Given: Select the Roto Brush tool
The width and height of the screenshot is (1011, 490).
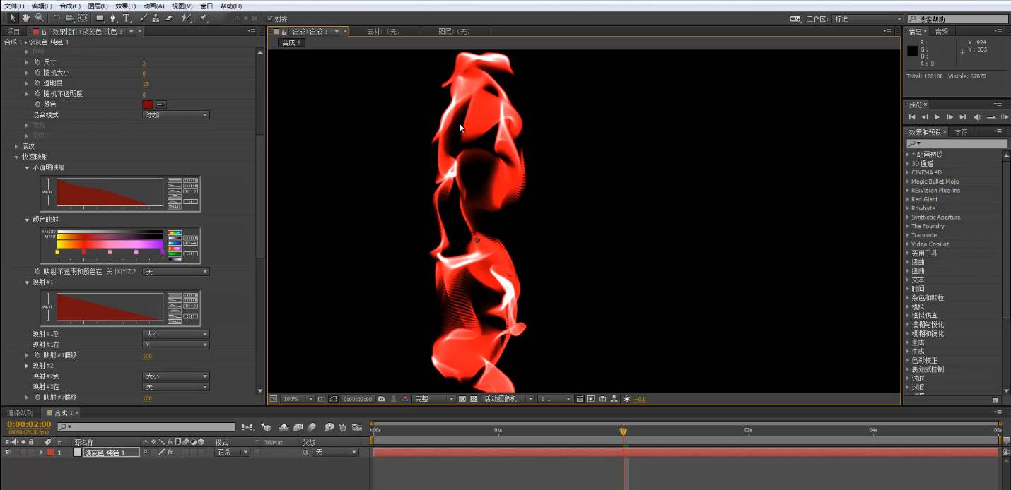Looking at the screenshot, I should point(186,18).
